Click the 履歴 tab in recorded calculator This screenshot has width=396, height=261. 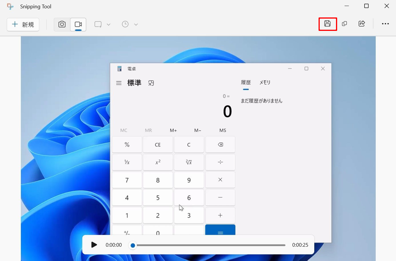246,82
